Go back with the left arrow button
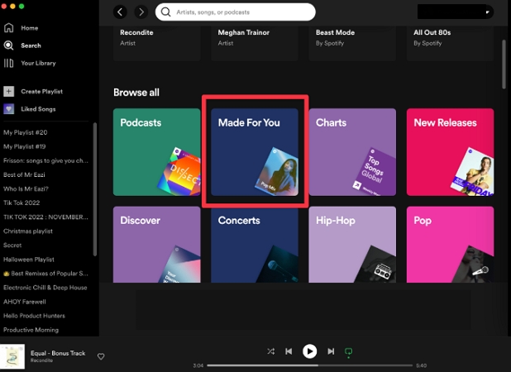Viewport: 511px width, 372px height. click(x=121, y=12)
